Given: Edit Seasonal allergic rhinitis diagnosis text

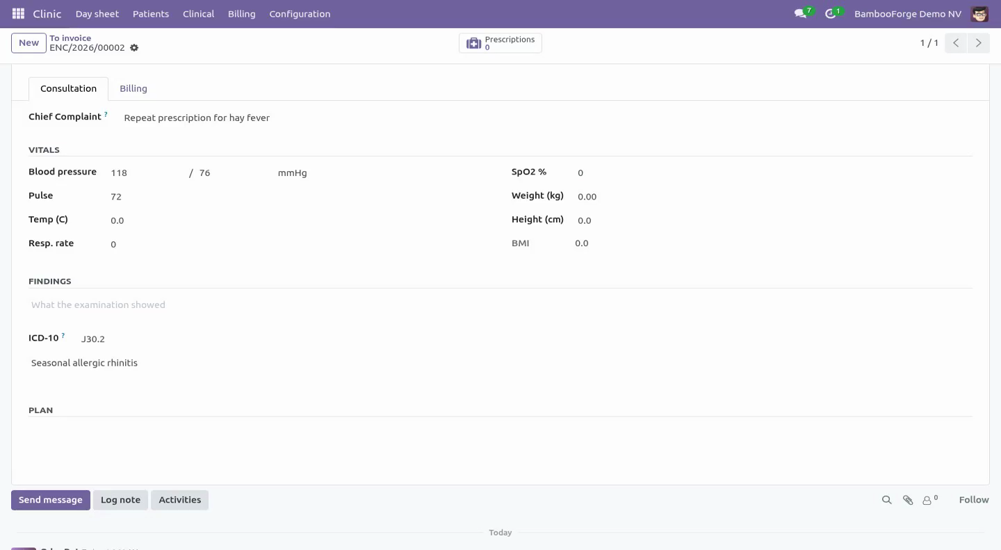Looking at the screenshot, I should (x=500, y=363).
